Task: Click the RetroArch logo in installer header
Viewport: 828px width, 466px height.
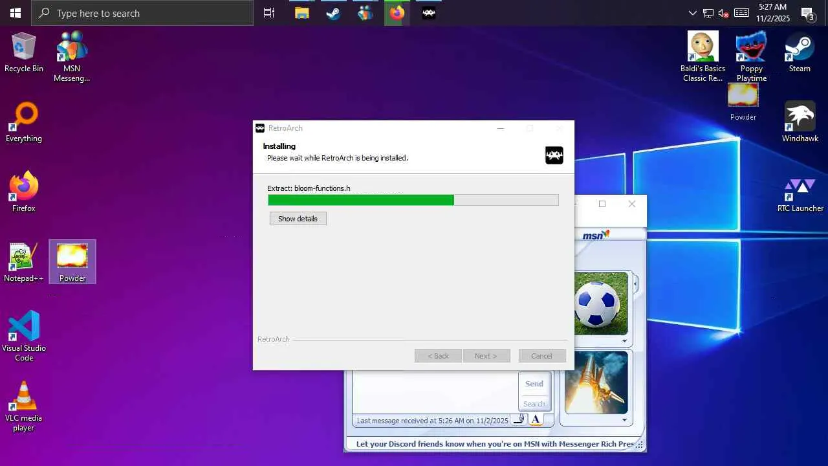Action: click(554, 155)
